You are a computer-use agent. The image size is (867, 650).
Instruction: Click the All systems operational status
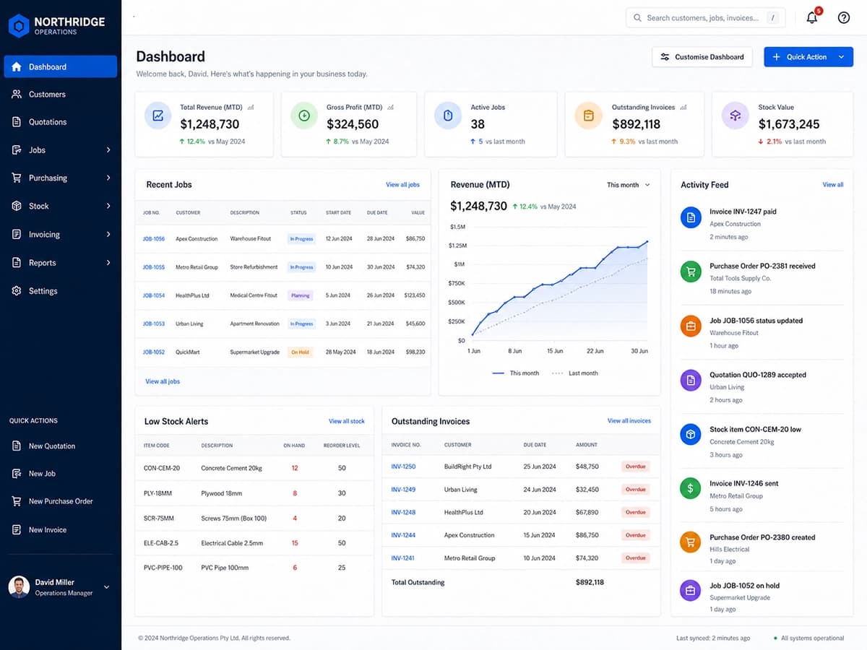pos(808,638)
